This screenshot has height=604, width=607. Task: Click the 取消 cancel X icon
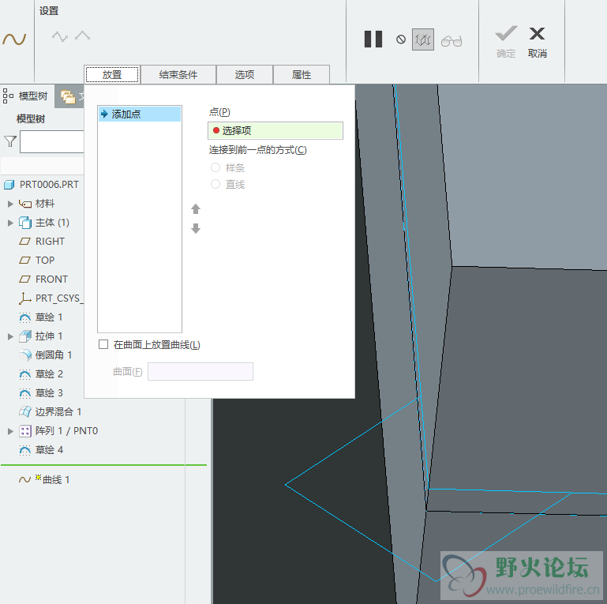tap(537, 34)
